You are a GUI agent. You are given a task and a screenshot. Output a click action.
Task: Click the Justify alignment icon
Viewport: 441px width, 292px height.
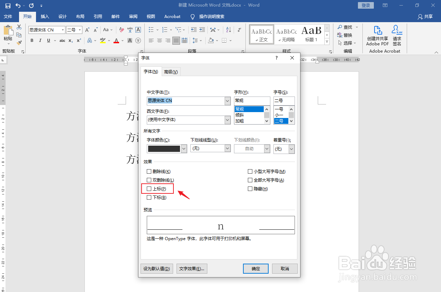[x=176, y=40]
